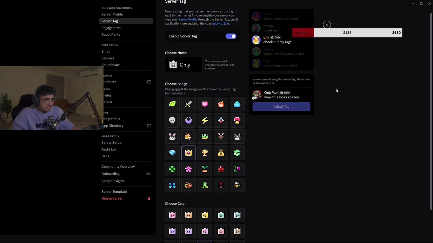Choose the light blue crown color swatch
433x243 pixels.
[237, 215]
